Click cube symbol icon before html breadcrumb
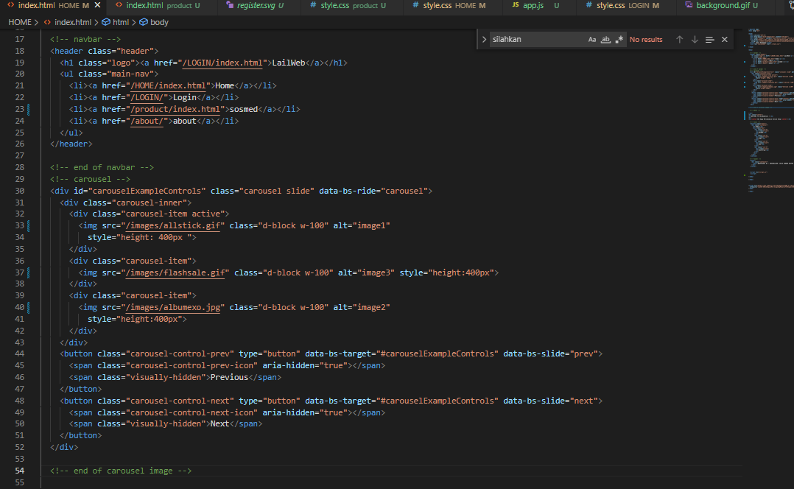This screenshot has height=489, width=794. (x=106, y=22)
